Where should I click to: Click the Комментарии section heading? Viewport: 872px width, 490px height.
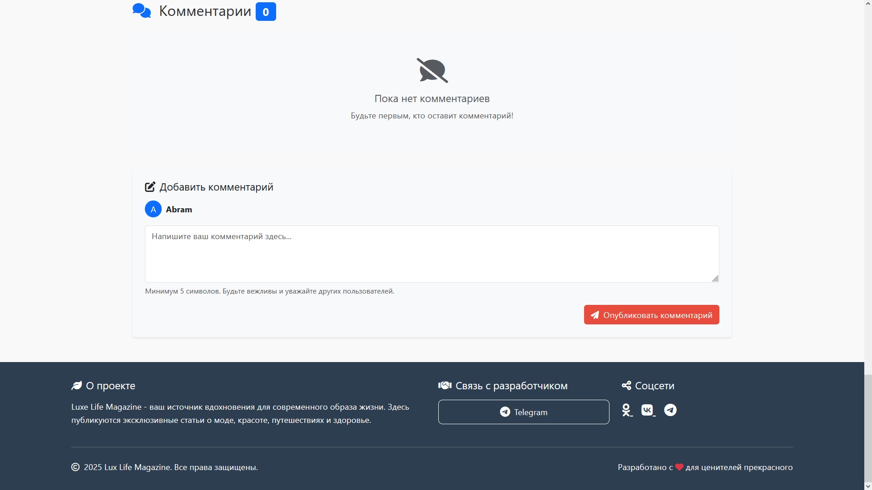[205, 11]
